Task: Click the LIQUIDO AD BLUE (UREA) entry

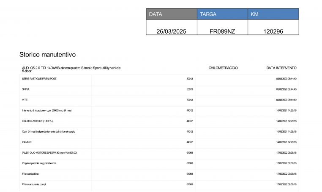Action: [37, 121]
